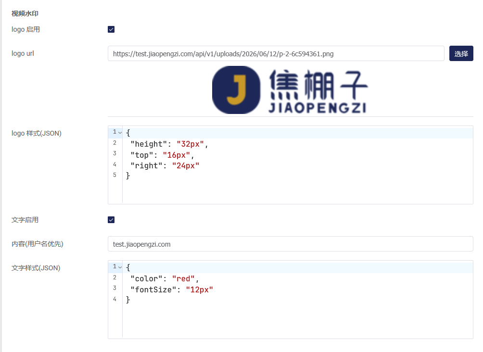Click the 内容(用户名优先) label

37,244
